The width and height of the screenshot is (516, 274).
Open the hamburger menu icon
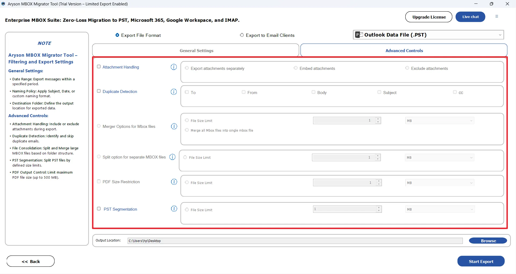point(497,16)
